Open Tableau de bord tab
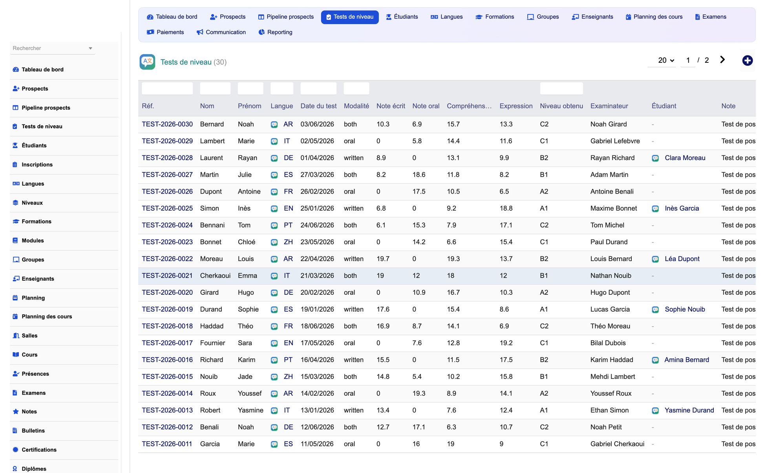 click(x=172, y=17)
